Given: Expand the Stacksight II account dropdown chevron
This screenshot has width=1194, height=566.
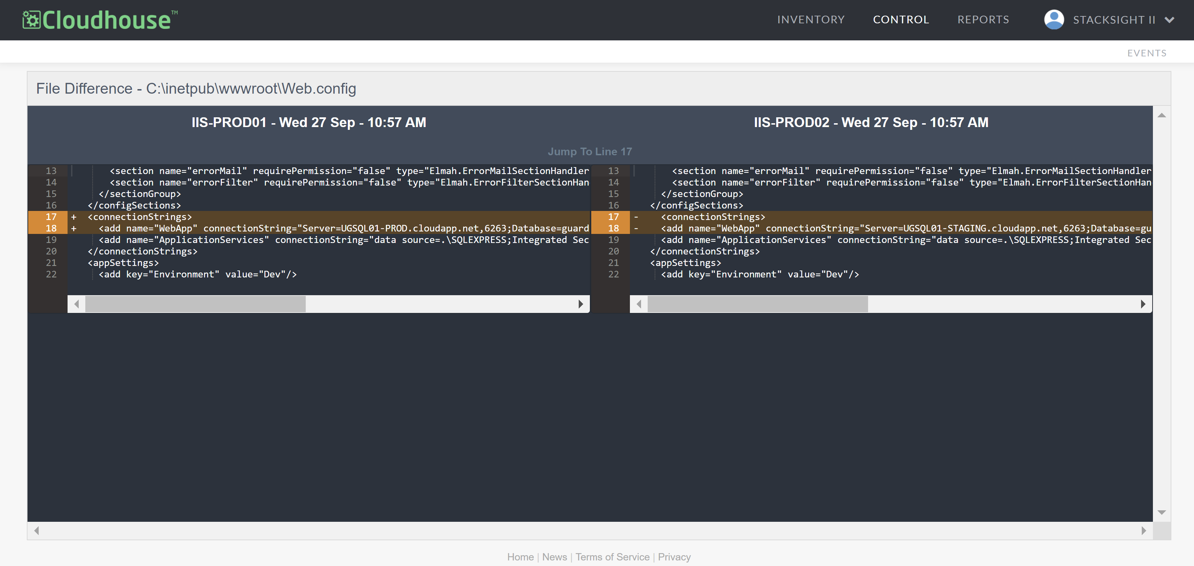Looking at the screenshot, I should (x=1169, y=20).
